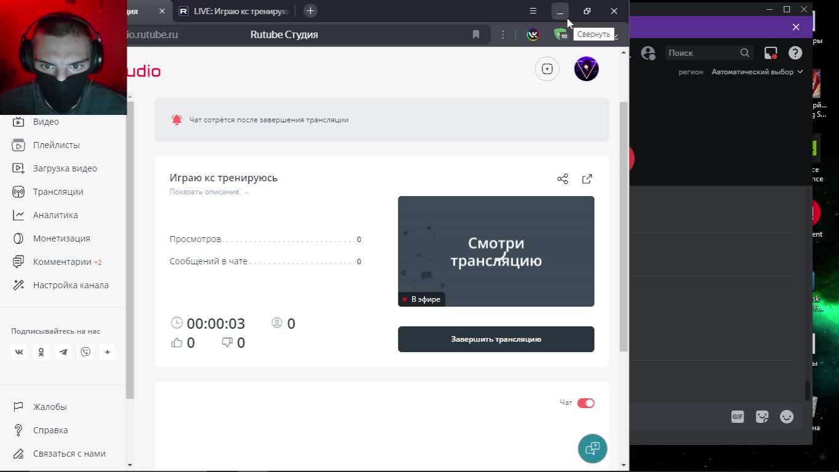Toggle the Чат switch off

pyautogui.click(x=586, y=403)
